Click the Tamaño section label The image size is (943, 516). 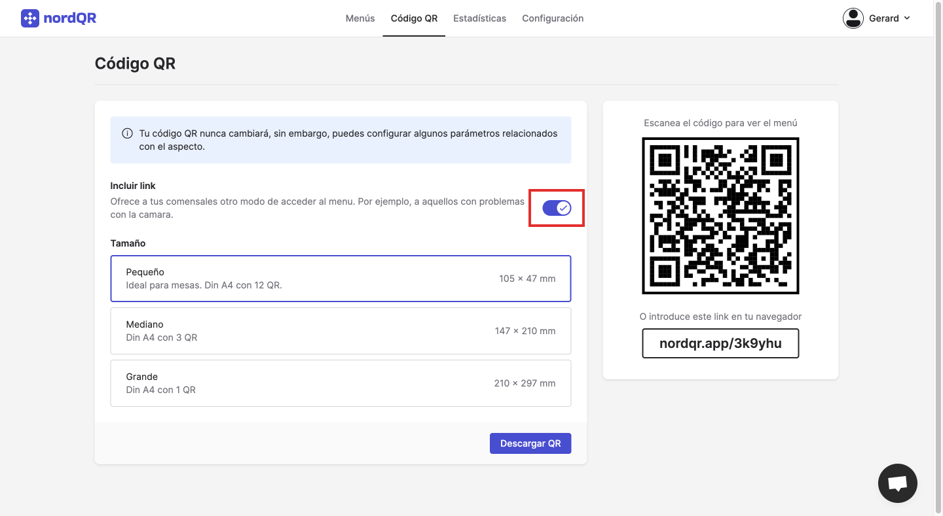point(128,243)
